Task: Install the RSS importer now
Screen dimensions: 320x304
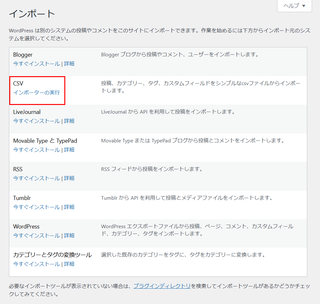Action: click(36, 178)
